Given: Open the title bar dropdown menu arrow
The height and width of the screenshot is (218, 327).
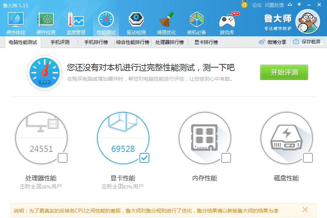Looking at the screenshot, I should (299, 4).
